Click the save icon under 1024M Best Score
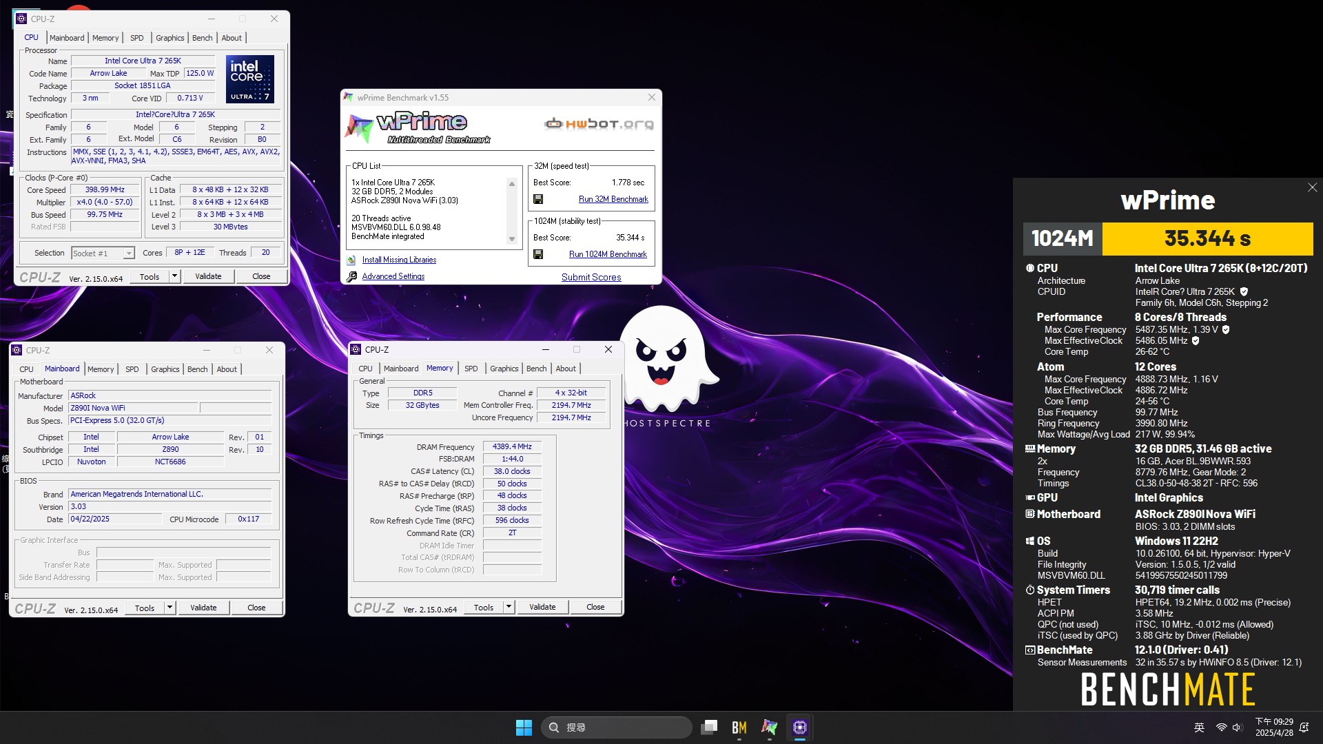The image size is (1323, 744). coord(538,254)
